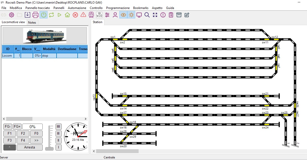This screenshot has width=307, height=160.
Task: Click the locomotive speed slider handle
Action: (x=49, y=148)
